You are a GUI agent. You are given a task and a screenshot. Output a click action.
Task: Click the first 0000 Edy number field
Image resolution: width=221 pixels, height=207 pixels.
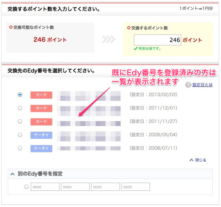(x=45, y=187)
